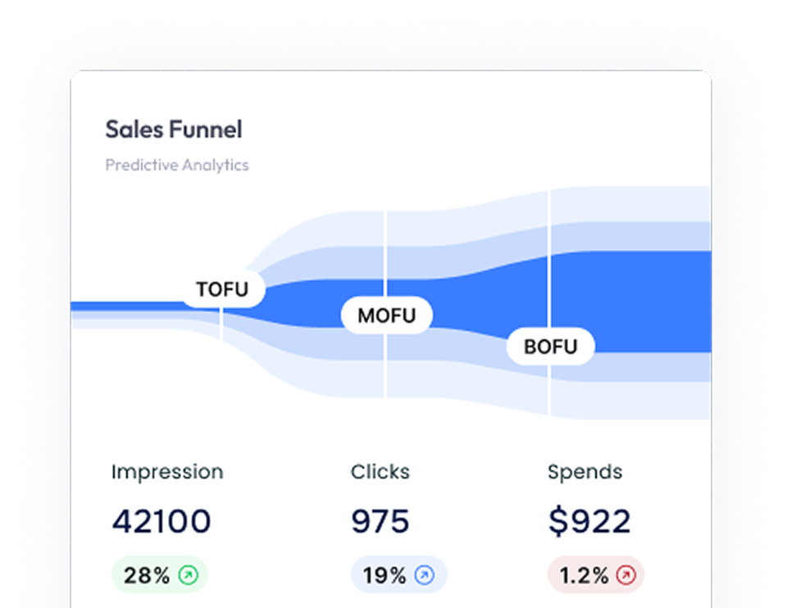
Task: Click the 975 clicks value
Action: pyautogui.click(x=380, y=522)
